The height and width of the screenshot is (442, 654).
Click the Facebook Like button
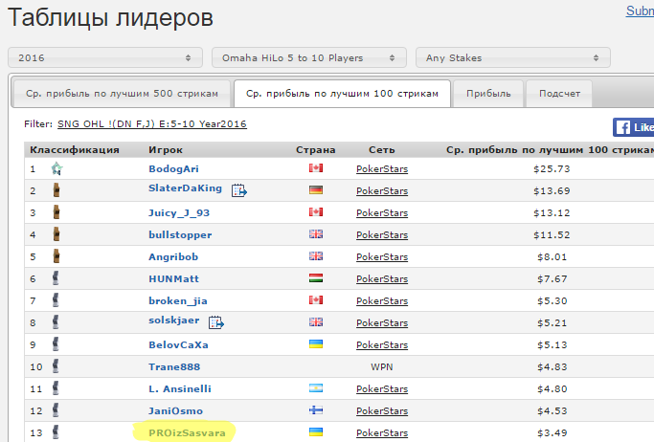coord(633,127)
